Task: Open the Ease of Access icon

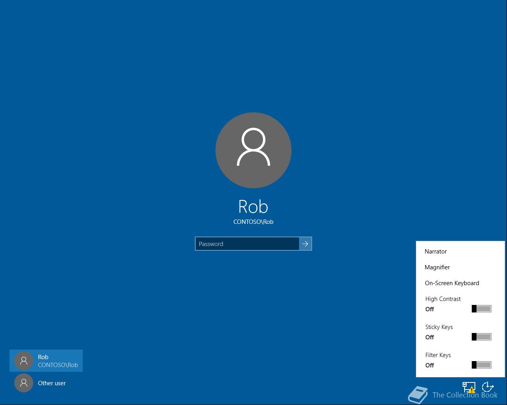Action: [488, 387]
